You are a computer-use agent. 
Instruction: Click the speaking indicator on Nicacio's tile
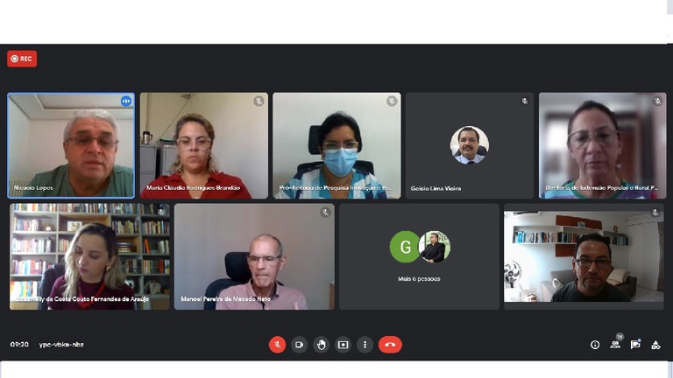pyautogui.click(x=126, y=101)
